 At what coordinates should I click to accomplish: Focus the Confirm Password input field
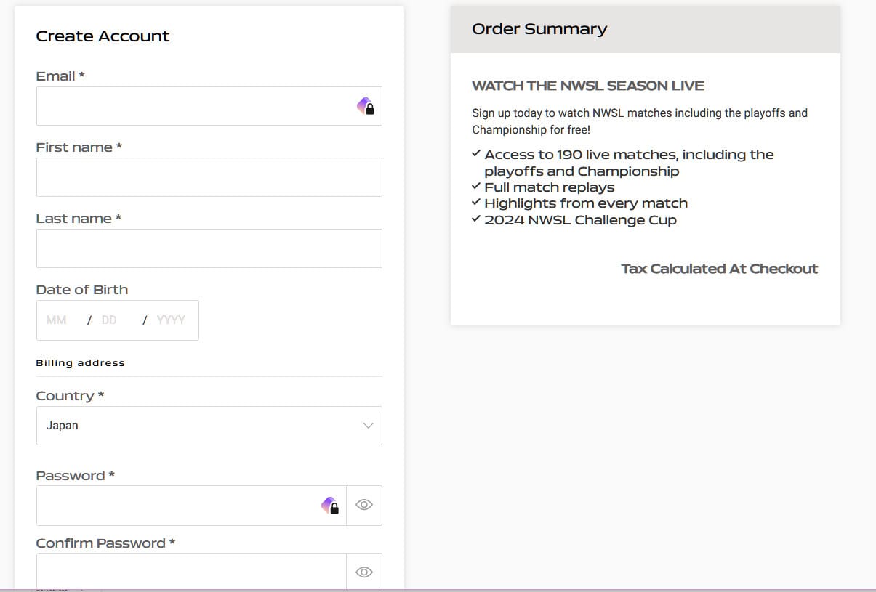pos(192,572)
